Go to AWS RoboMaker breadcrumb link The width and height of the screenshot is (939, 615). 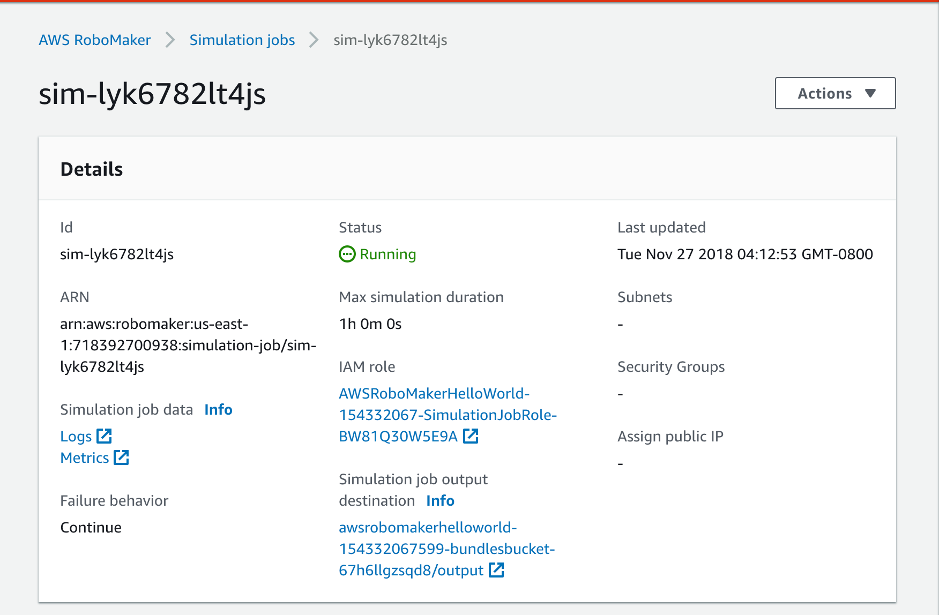coord(95,40)
